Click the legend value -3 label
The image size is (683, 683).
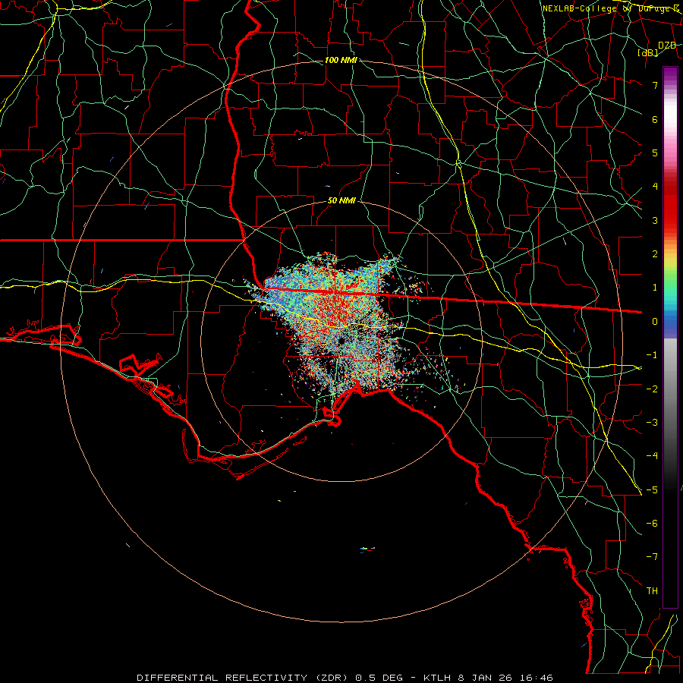click(x=652, y=423)
